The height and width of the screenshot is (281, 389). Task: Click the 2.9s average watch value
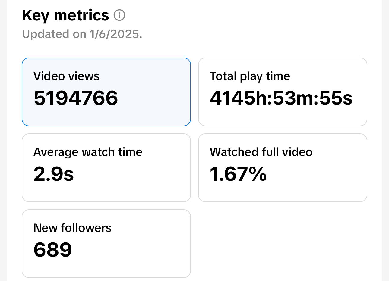(x=54, y=174)
